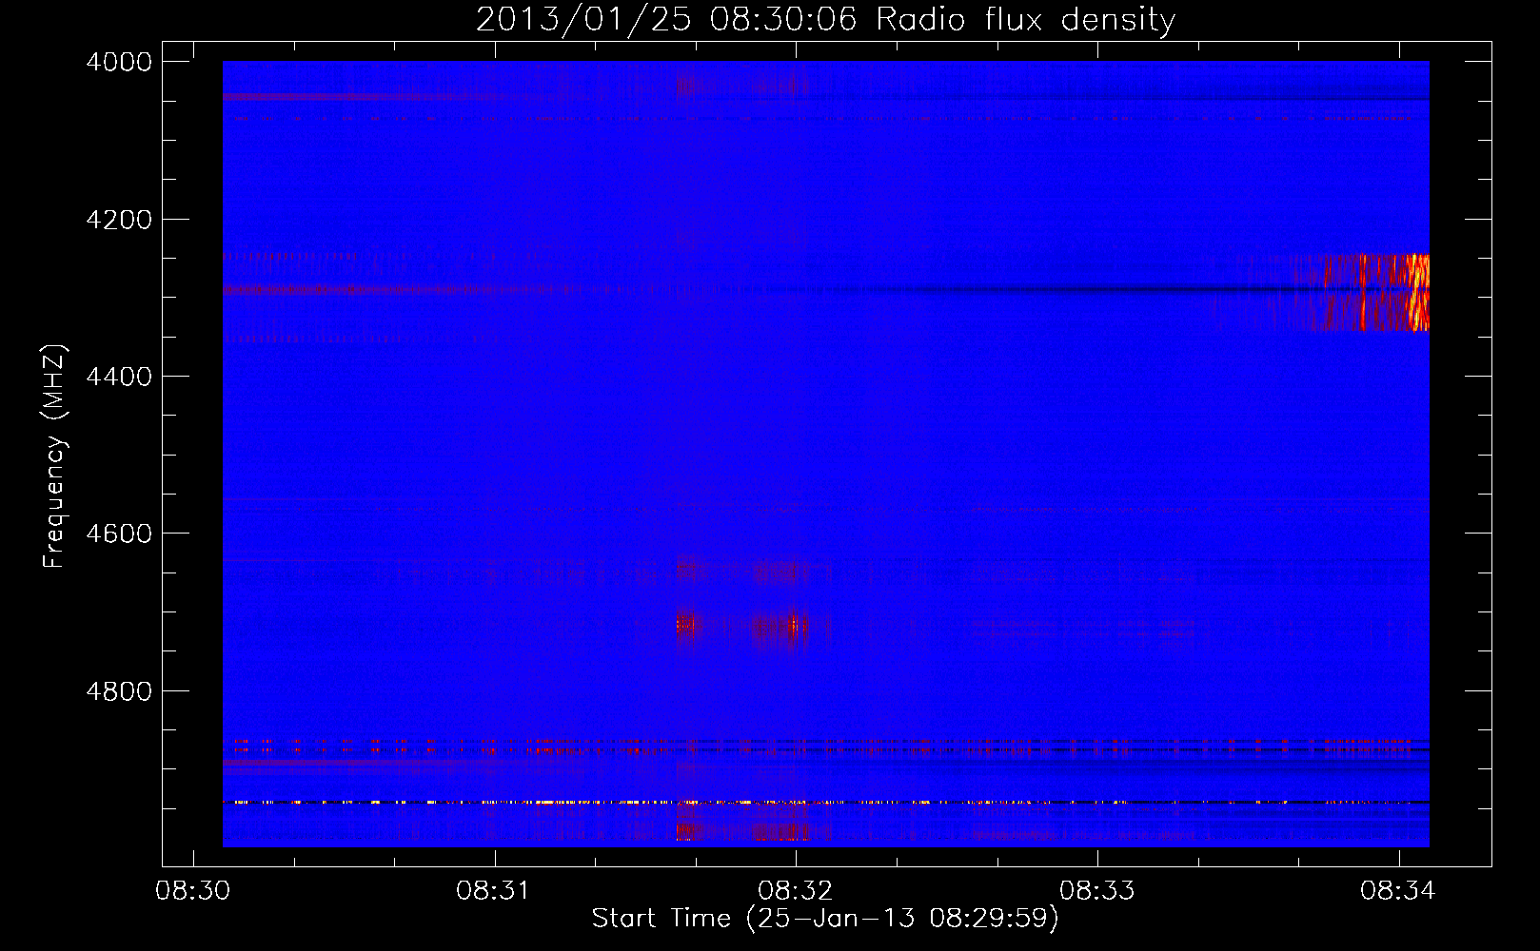This screenshot has width=1540, height=951.
Task: Select the 4400 frequency tick label
Action: (119, 377)
